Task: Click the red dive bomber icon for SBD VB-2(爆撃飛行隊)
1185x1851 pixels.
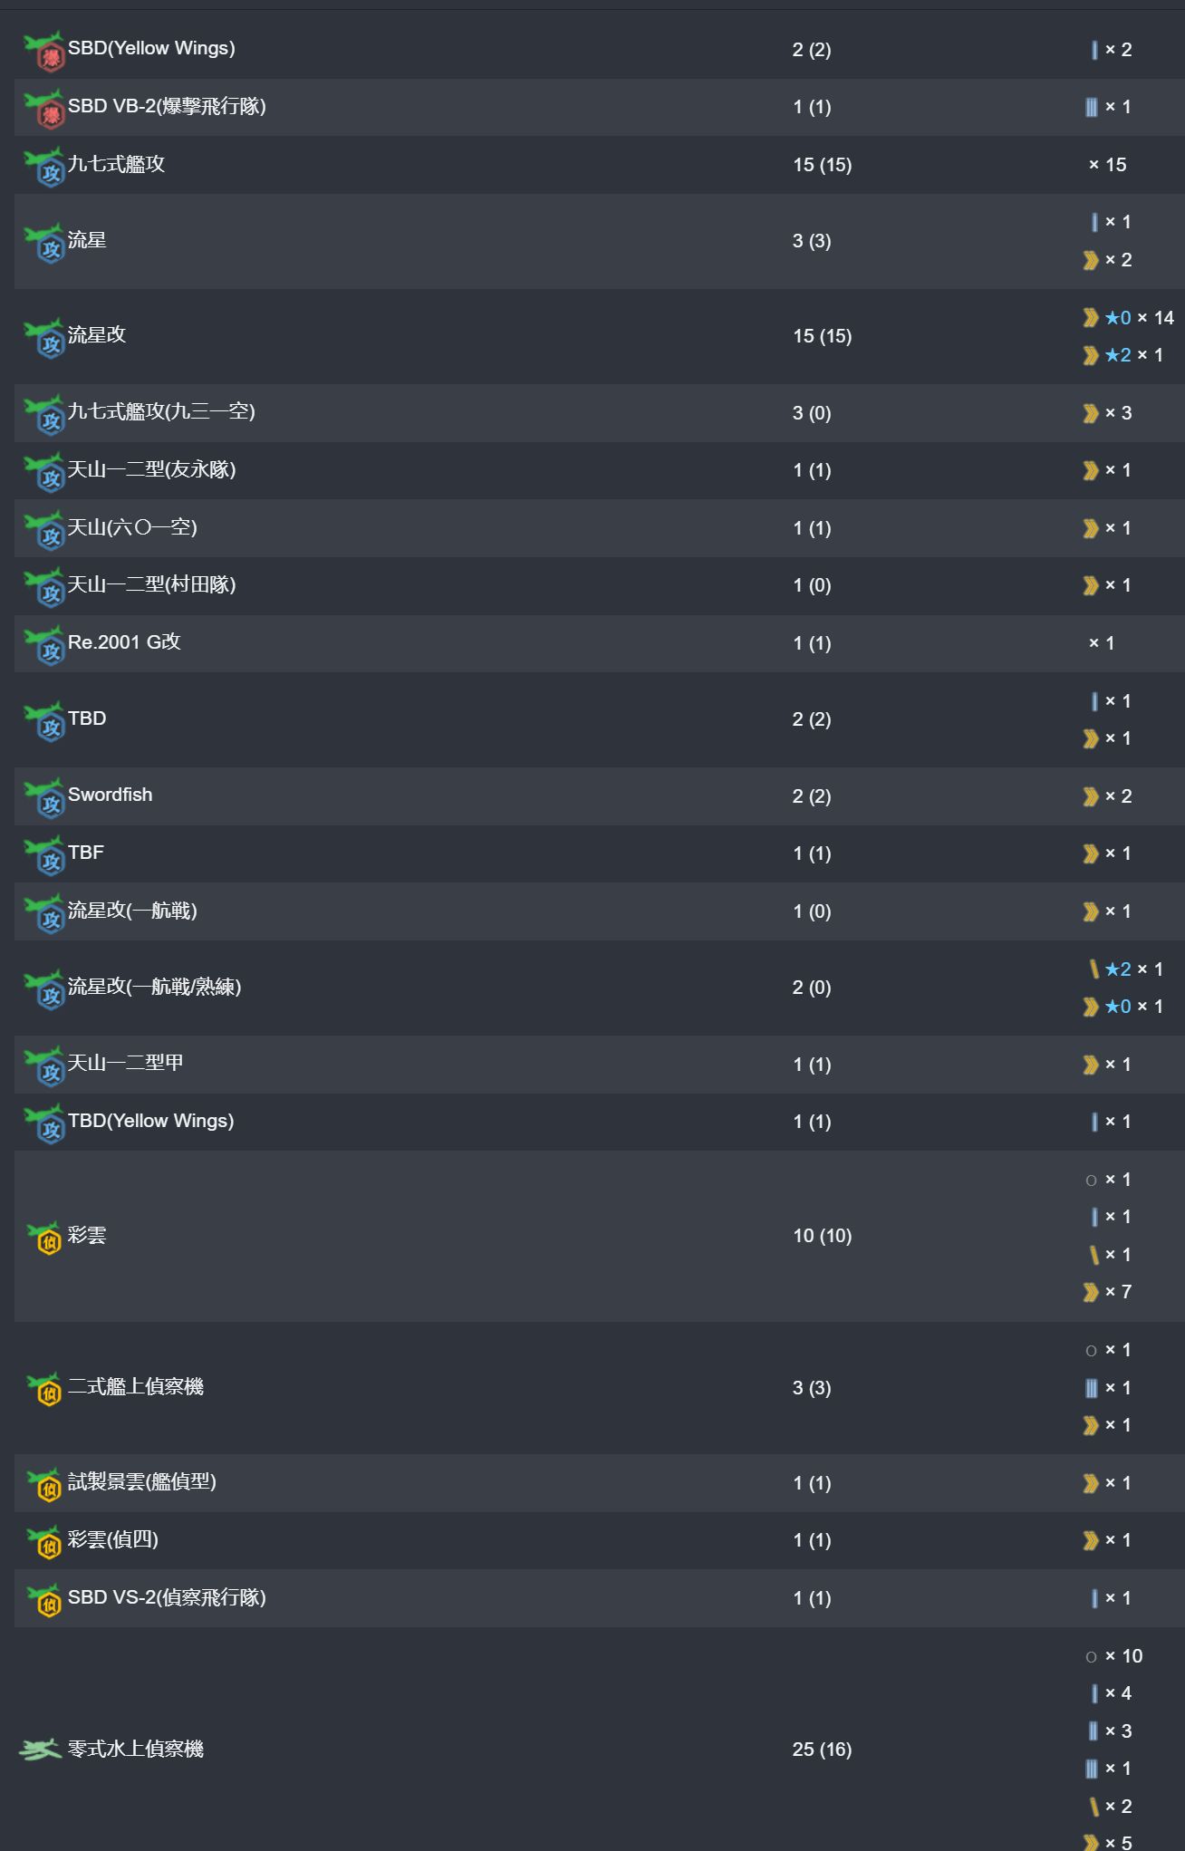Action: (x=43, y=109)
